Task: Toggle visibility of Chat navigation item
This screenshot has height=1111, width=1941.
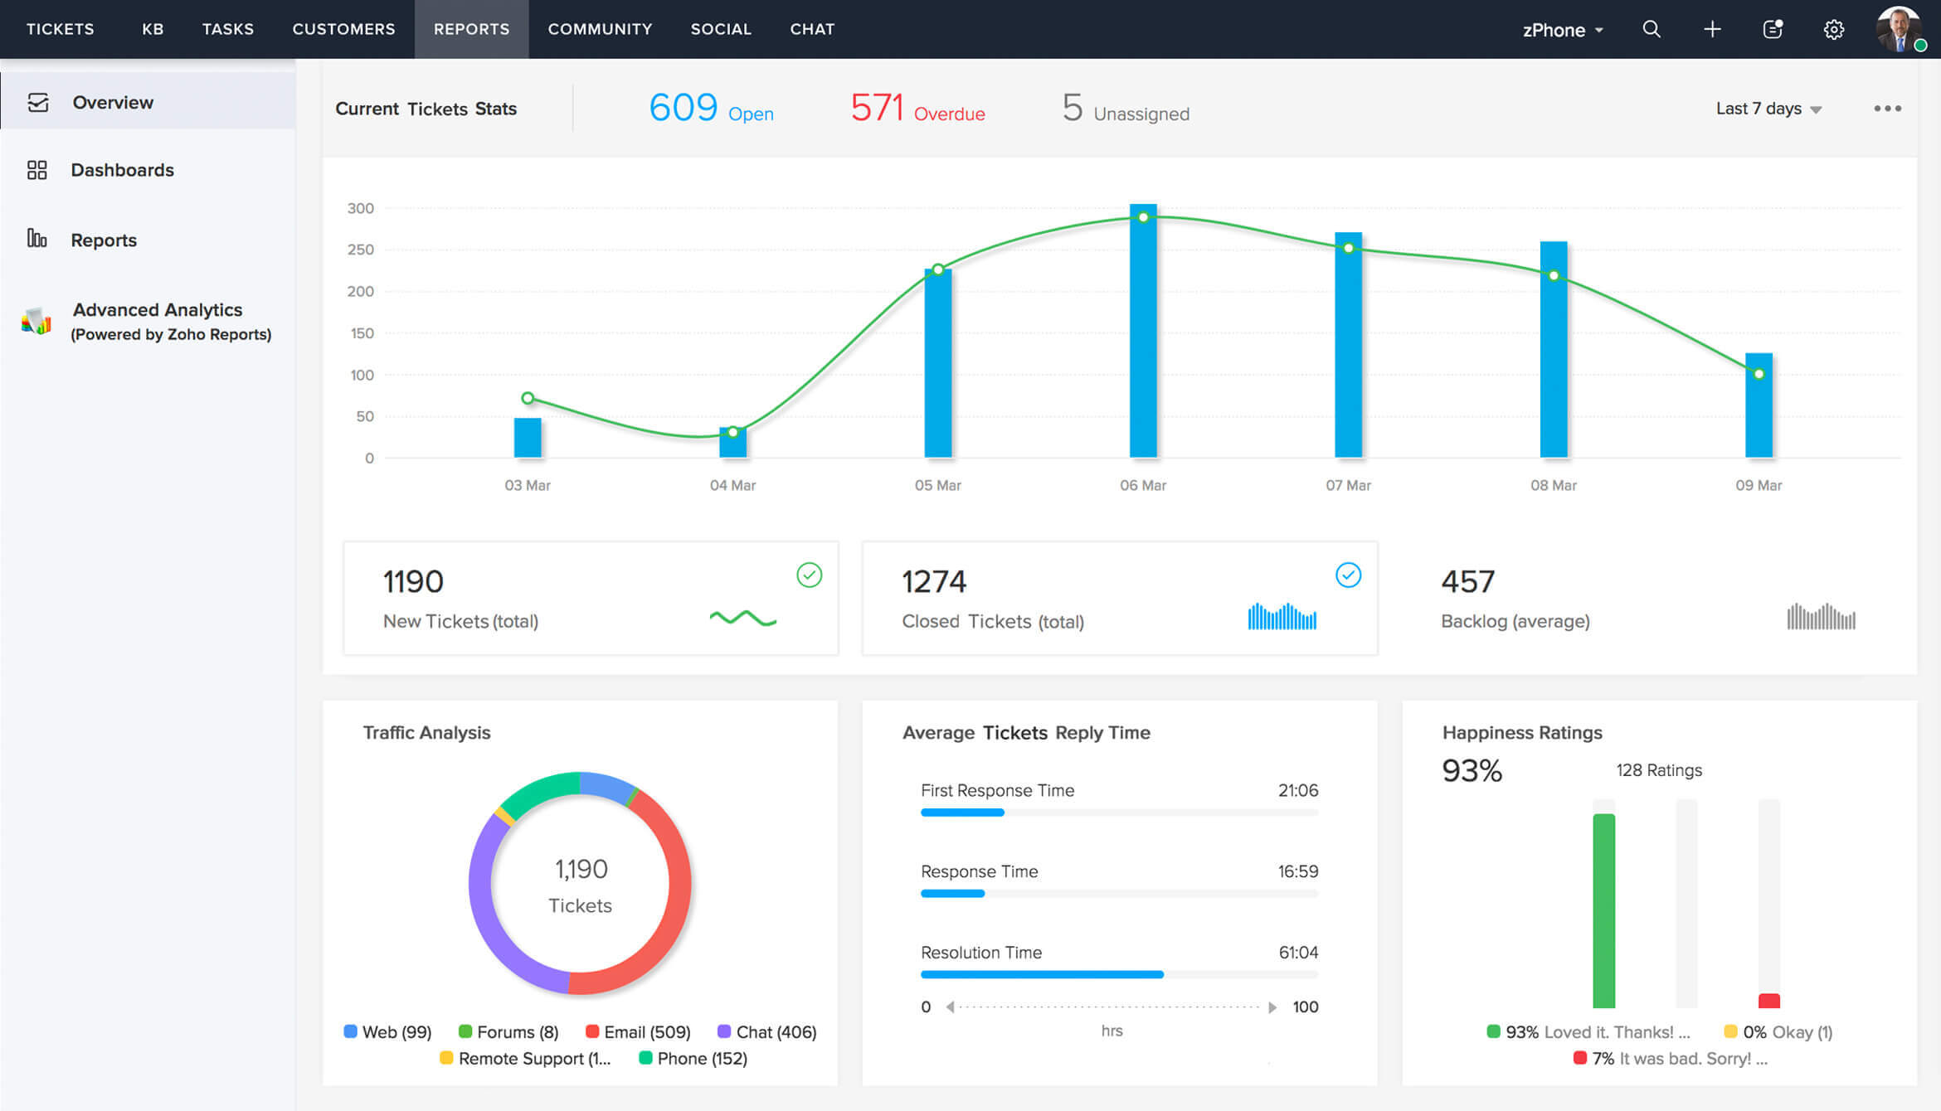Action: pyautogui.click(x=812, y=28)
